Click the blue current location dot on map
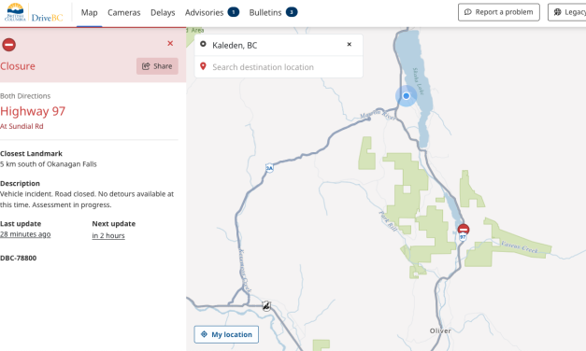Image resolution: width=586 pixels, height=351 pixels. click(x=407, y=96)
